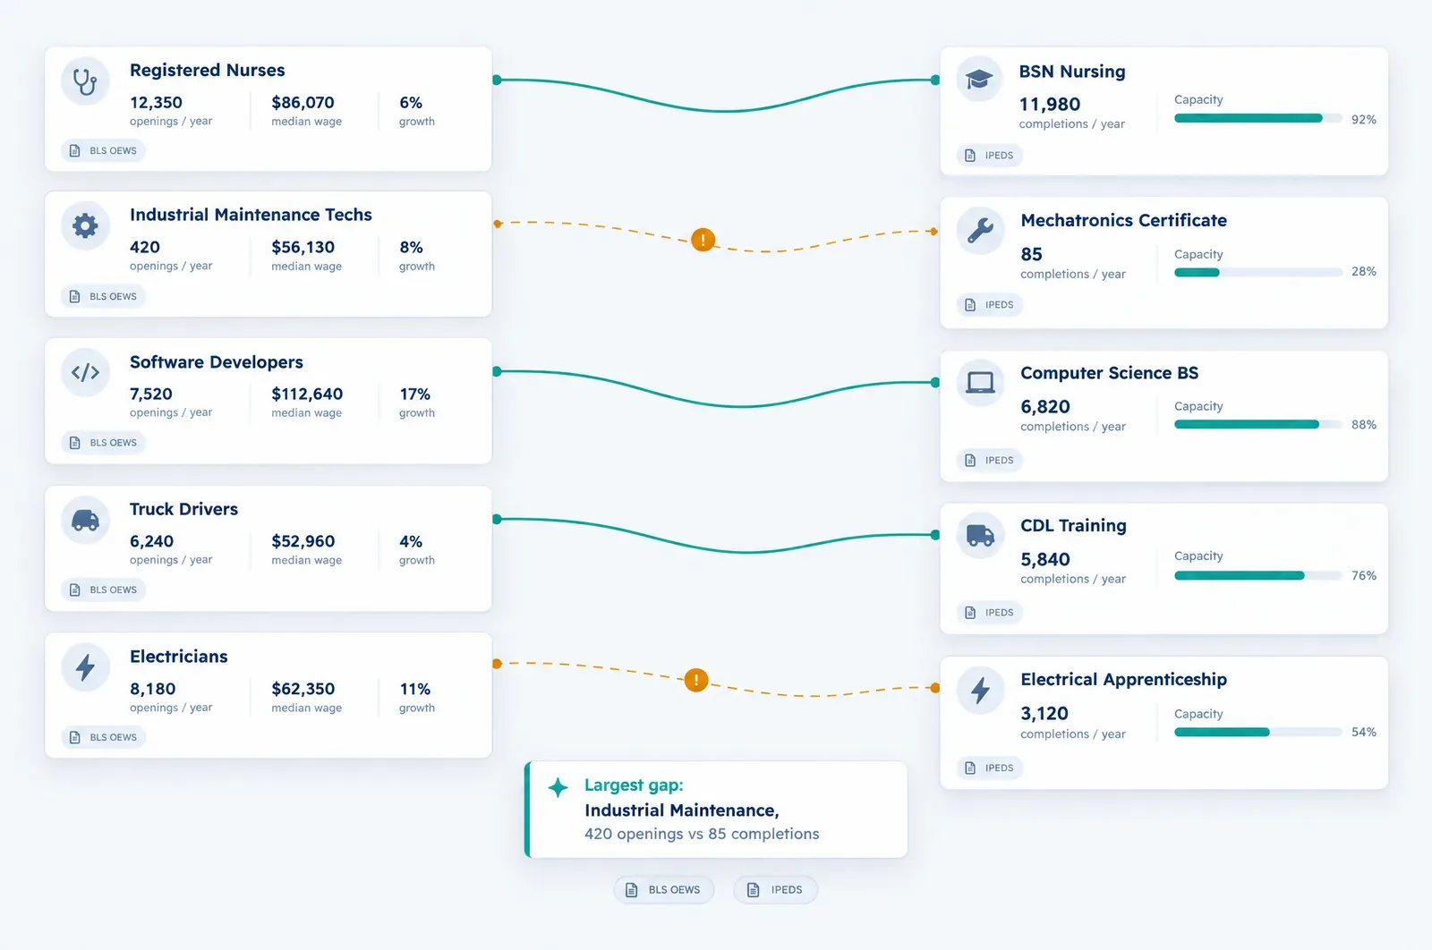This screenshot has width=1432, height=950.
Task: Click the graduation cap icon for BSN Nursing
Action: [x=980, y=80]
